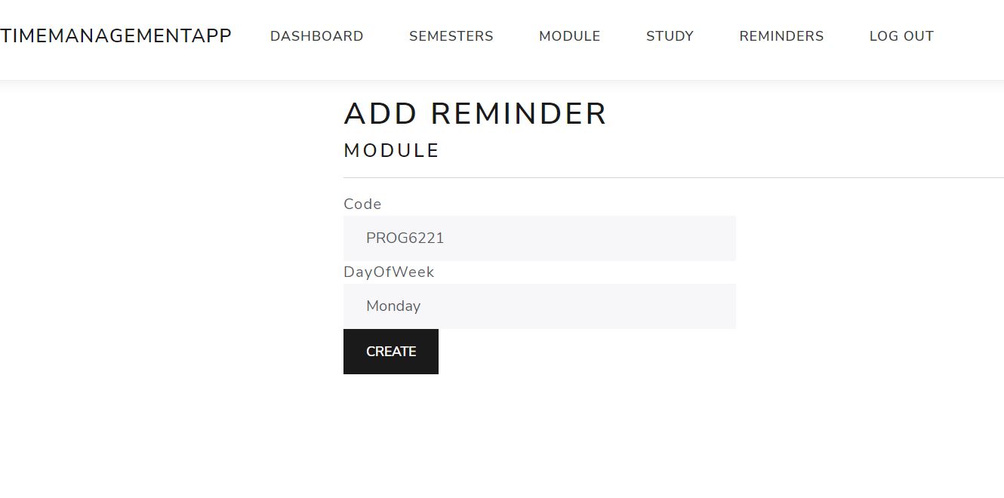Click the TIMEMANAGEMENTAPP brand link
The width and height of the screenshot is (1004, 498).
[x=116, y=35]
